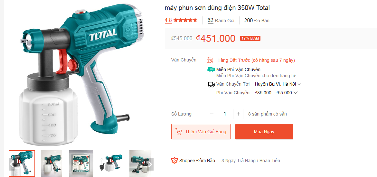The height and width of the screenshot is (177, 377).
Task: Increase quantity with the plus button
Action: point(238,114)
